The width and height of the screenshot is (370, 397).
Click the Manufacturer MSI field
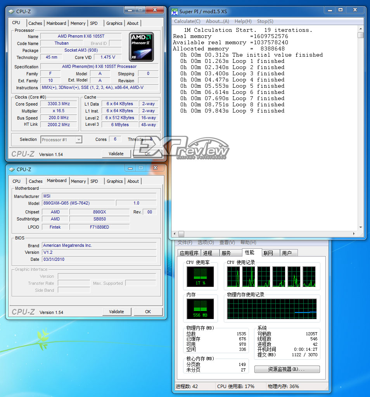click(99, 196)
